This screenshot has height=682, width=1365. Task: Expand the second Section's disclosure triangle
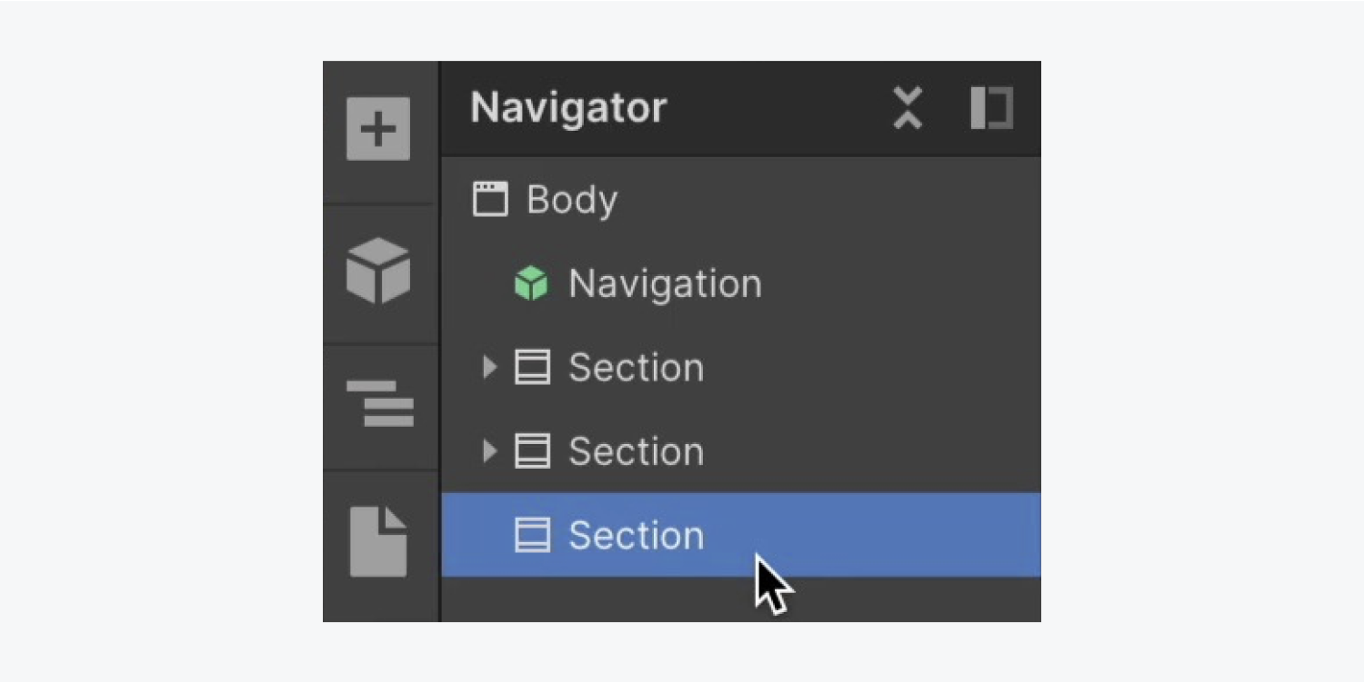[x=489, y=450]
